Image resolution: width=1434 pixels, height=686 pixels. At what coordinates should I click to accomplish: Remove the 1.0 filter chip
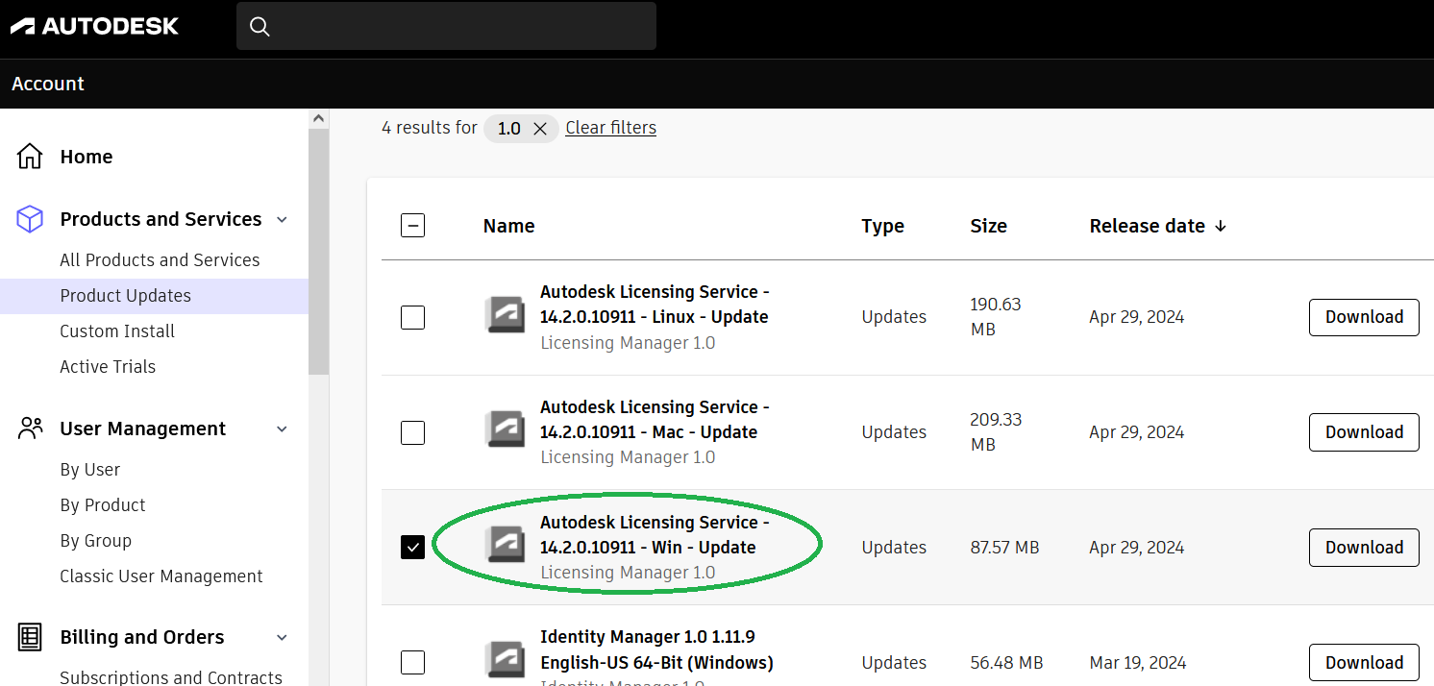coord(539,127)
